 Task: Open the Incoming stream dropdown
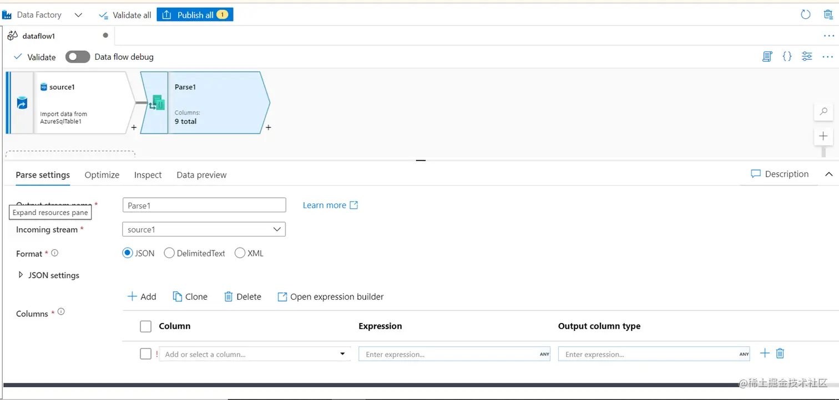pyautogui.click(x=204, y=229)
